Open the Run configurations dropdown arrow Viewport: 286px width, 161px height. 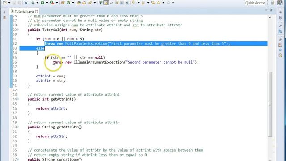(47, 3)
